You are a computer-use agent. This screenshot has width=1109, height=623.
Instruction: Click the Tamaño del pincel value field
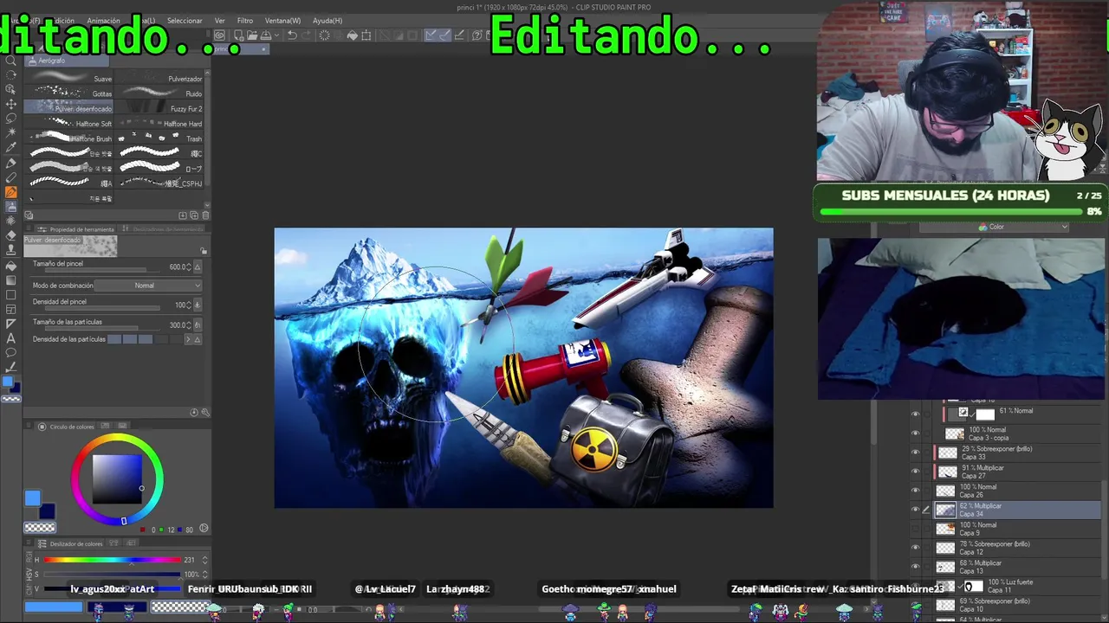(177, 267)
